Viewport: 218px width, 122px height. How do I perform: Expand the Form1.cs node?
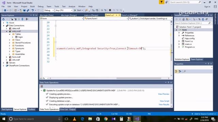pyautogui.click(x=179, y=41)
